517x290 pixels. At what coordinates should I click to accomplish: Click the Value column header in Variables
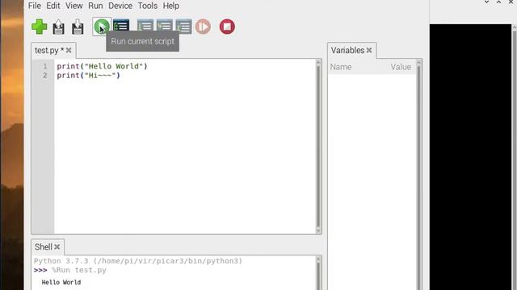click(x=401, y=67)
